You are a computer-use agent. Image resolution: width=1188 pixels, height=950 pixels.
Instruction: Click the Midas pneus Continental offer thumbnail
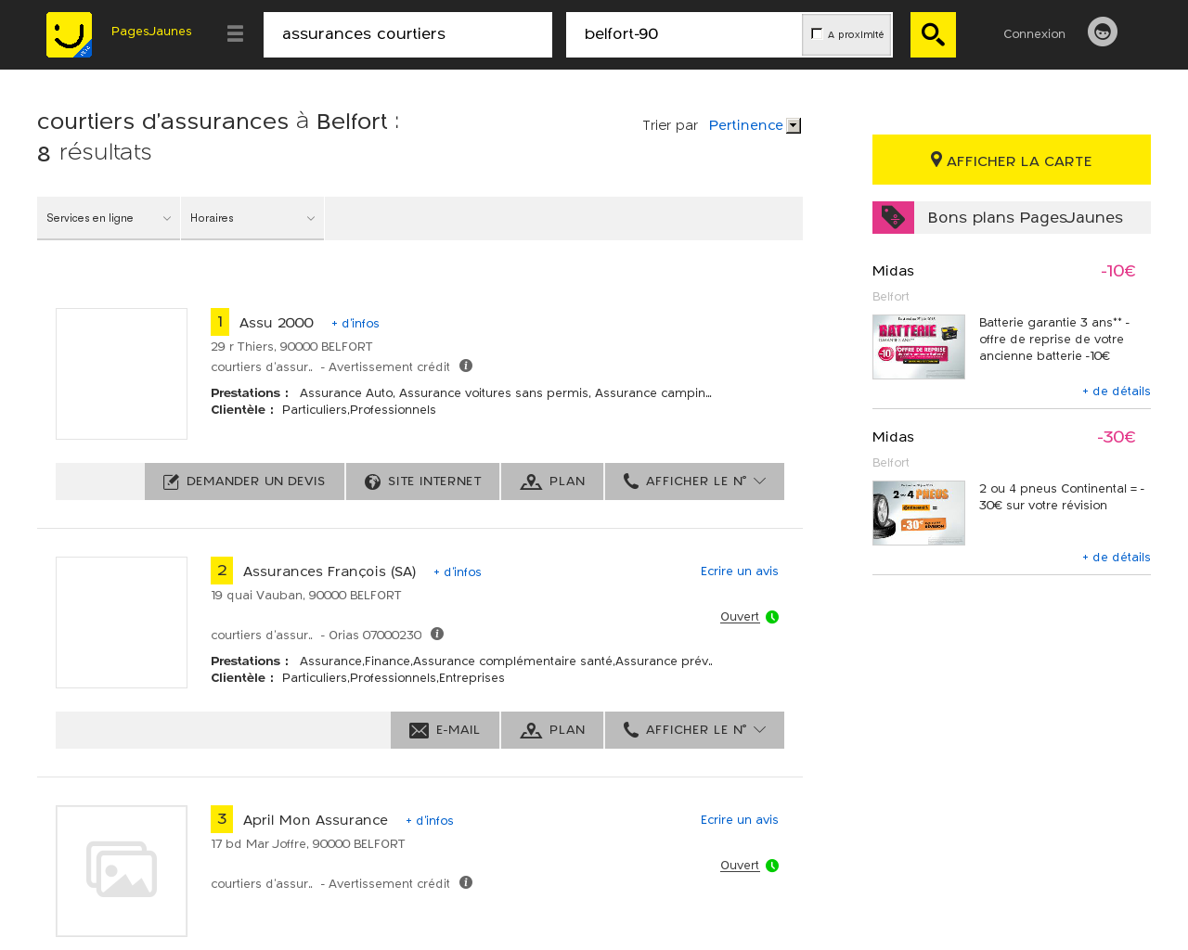tap(919, 513)
